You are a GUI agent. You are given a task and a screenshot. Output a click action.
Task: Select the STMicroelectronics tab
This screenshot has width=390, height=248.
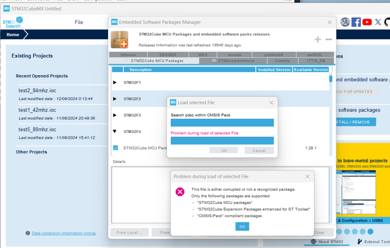[x=233, y=61]
